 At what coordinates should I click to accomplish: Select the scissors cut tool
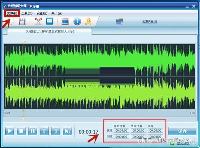pyautogui.click(x=38, y=21)
